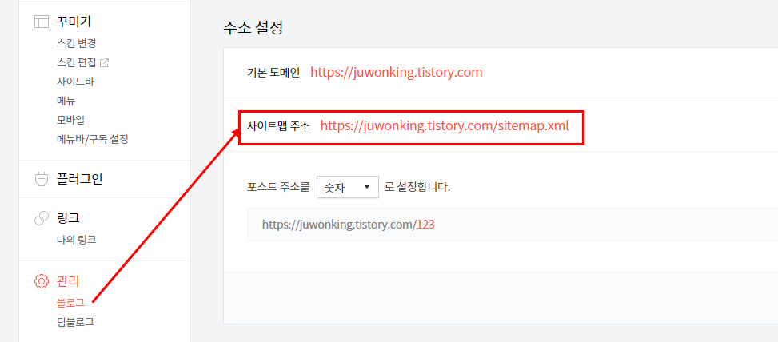Image resolution: width=778 pixels, height=342 pixels.
Task: Open 스킨 변경 in sidebar
Action: tap(77, 43)
